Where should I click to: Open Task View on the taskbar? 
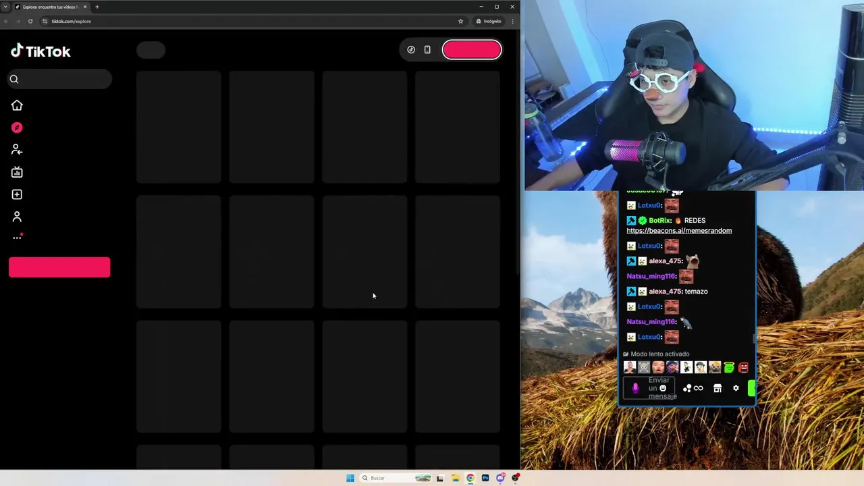[x=440, y=478]
